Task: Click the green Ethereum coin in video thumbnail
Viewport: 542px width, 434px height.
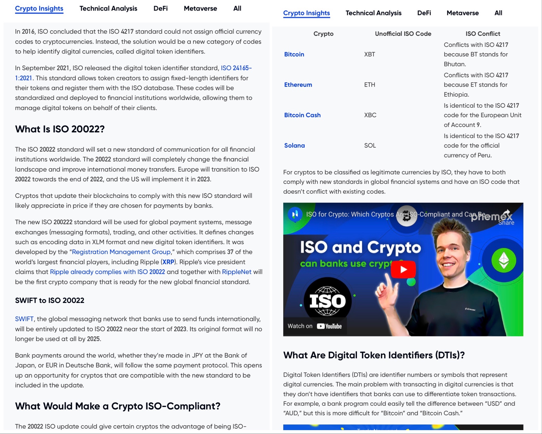Action: coord(504,260)
